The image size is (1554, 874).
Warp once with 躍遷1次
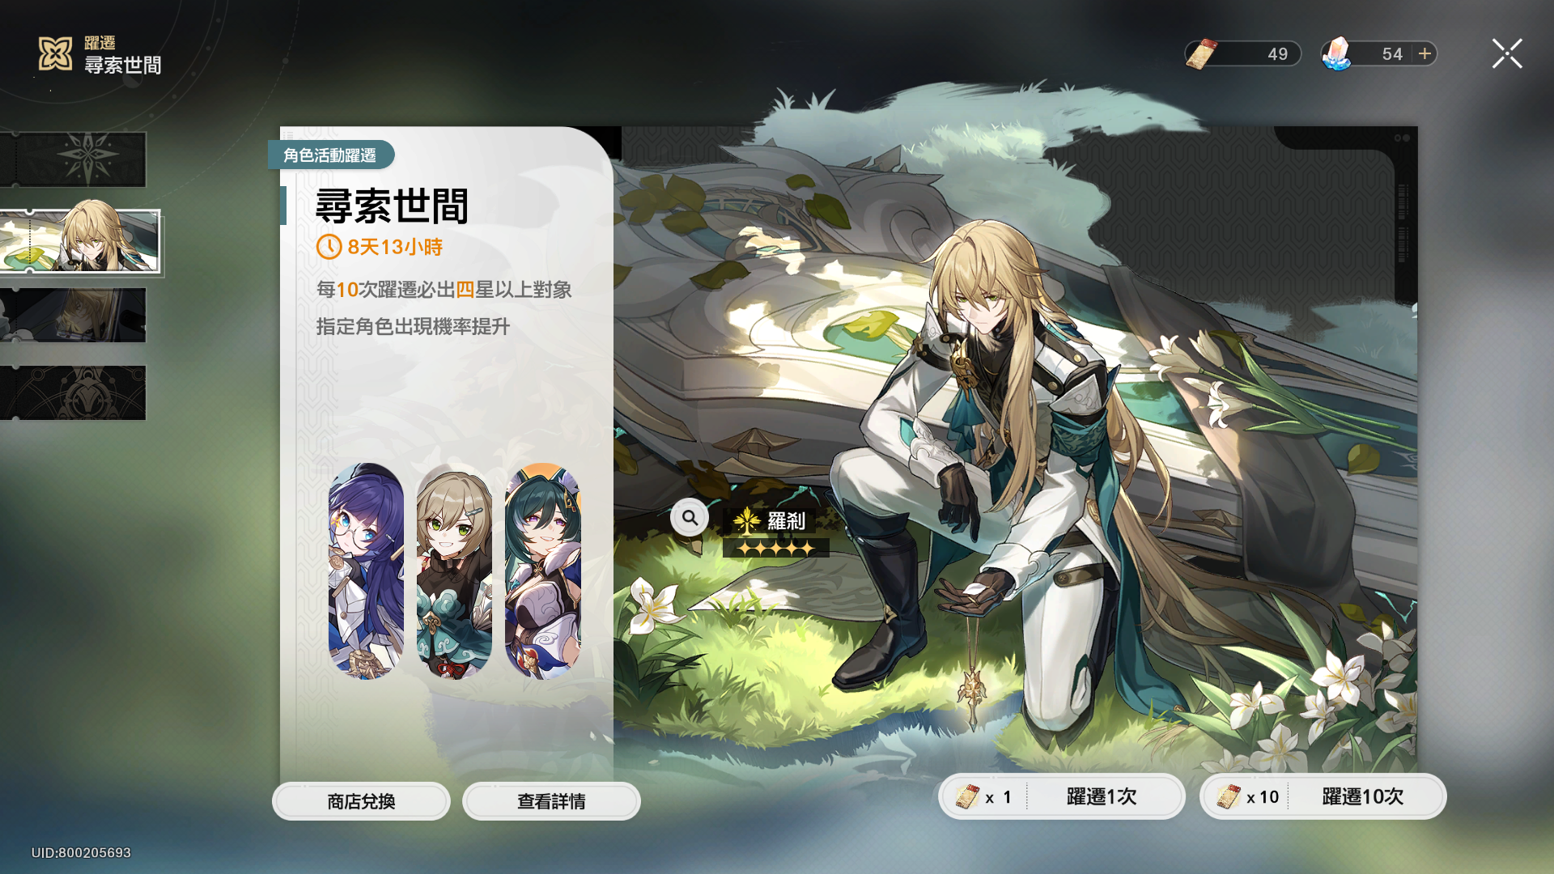[1062, 796]
